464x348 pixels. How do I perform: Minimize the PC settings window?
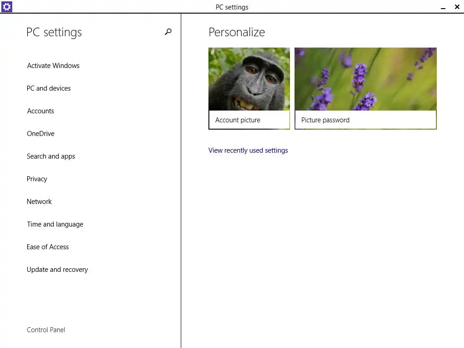[443, 7]
